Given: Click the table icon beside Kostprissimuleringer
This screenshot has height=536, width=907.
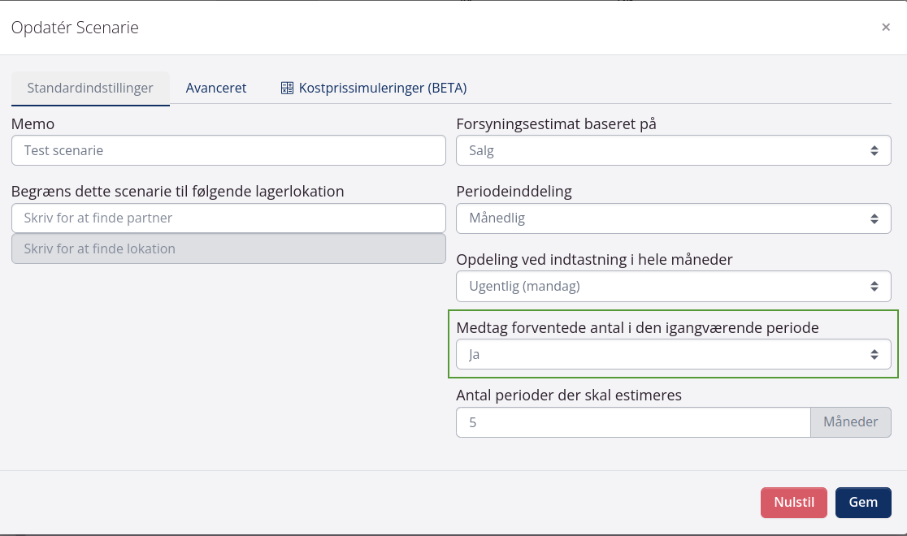Looking at the screenshot, I should (x=287, y=88).
